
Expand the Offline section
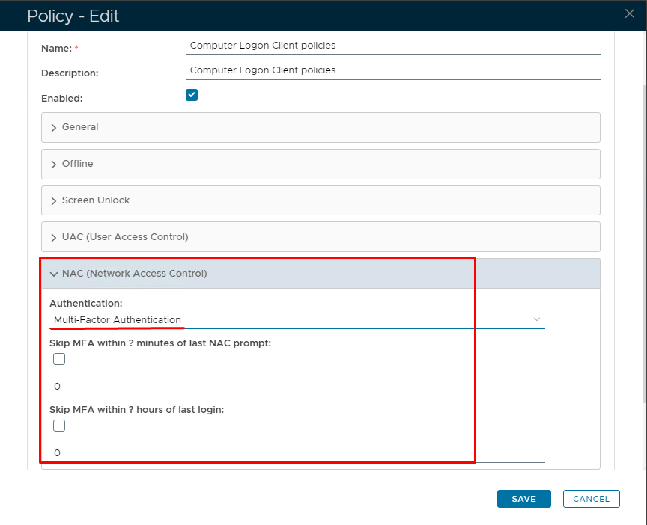pyautogui.click(x=78, y=164)
